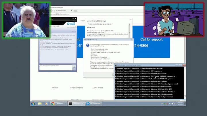The image size is (207, 116).
Task: Click the 'Windows' link on the webpage
Action: [55, 88]
